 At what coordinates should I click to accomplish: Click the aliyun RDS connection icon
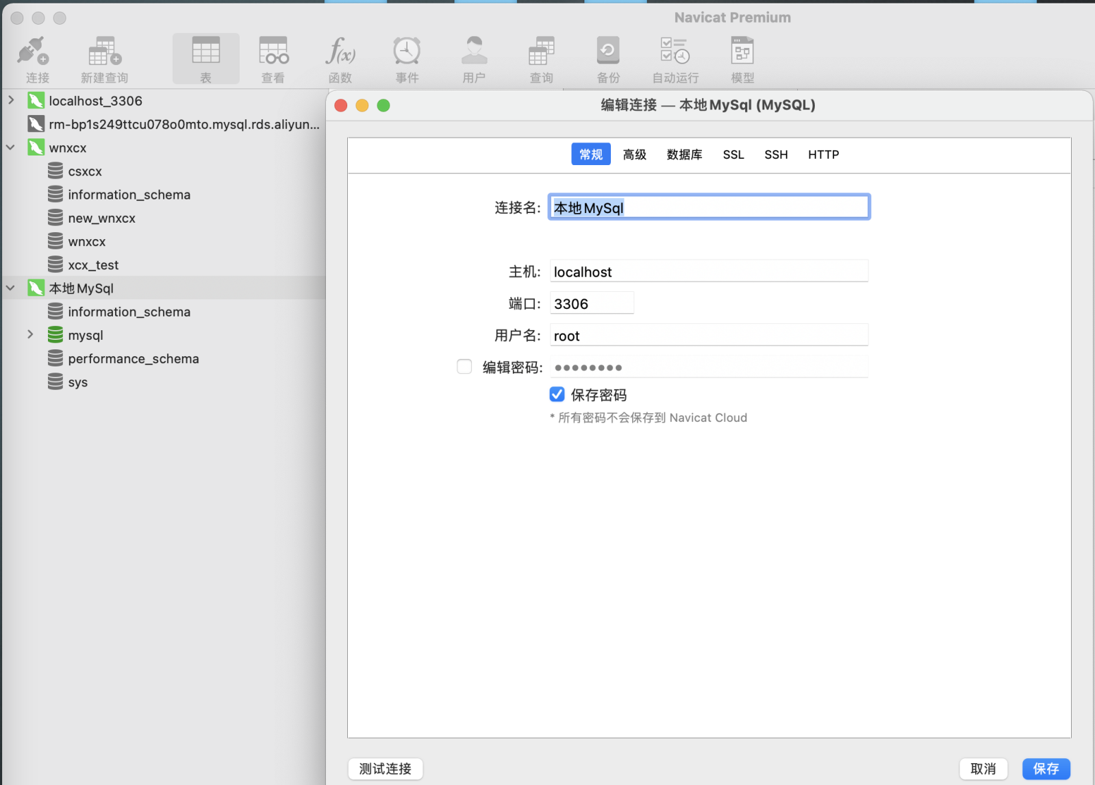(36, 124)
